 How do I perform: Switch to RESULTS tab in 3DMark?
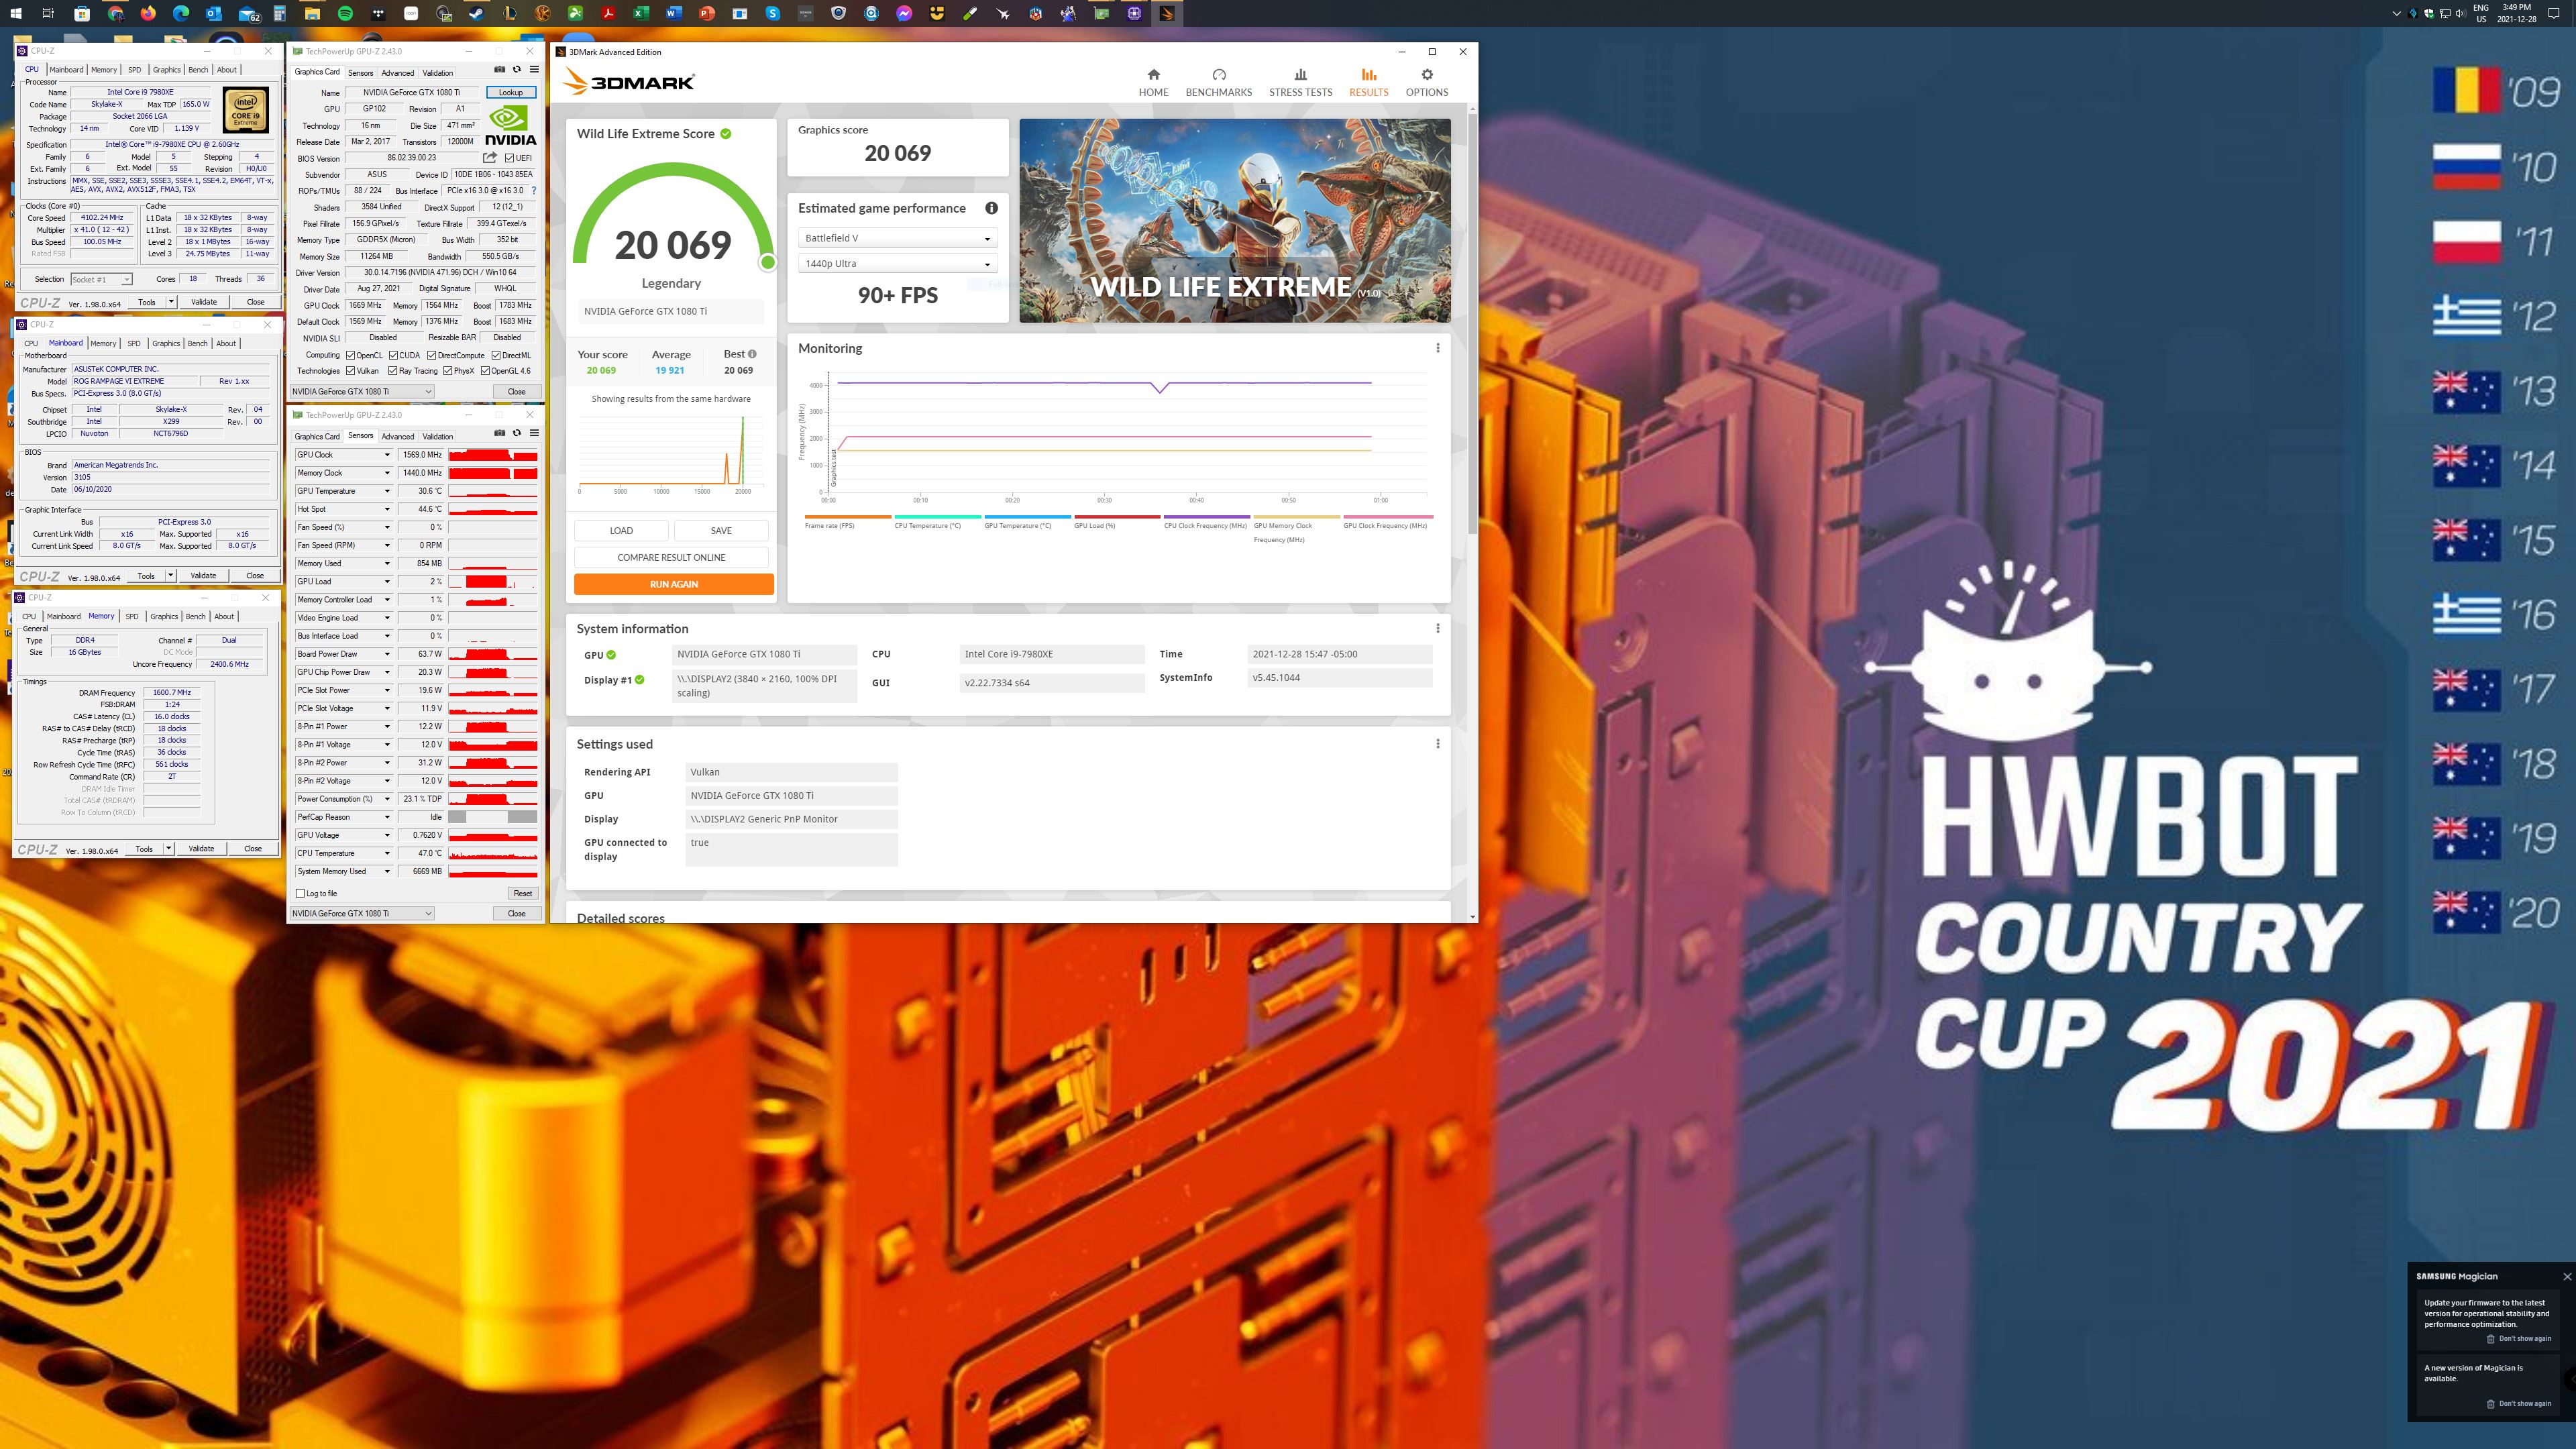pyautogui.click(x=1368, y=82)
